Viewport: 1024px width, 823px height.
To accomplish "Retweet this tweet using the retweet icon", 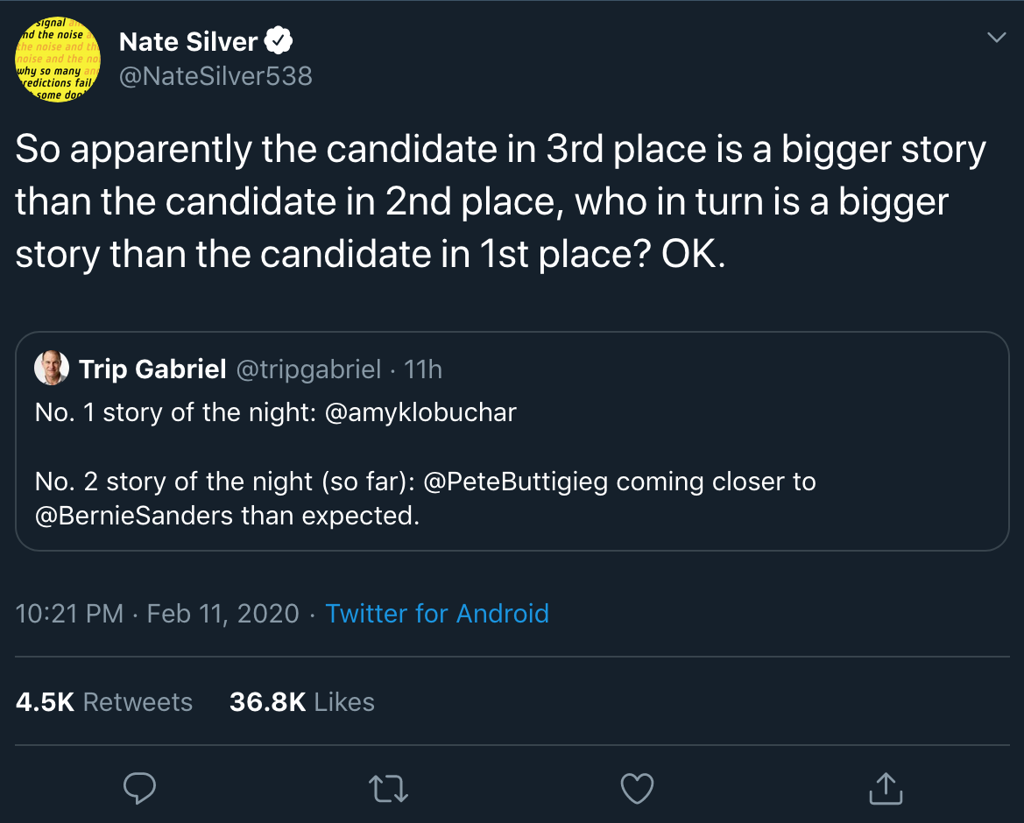I will 388,788.
